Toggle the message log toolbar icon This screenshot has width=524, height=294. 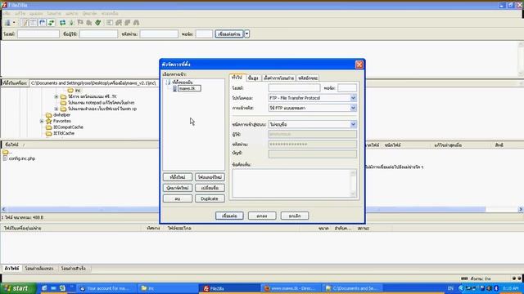pyautogui.click(x=25, y=23)
